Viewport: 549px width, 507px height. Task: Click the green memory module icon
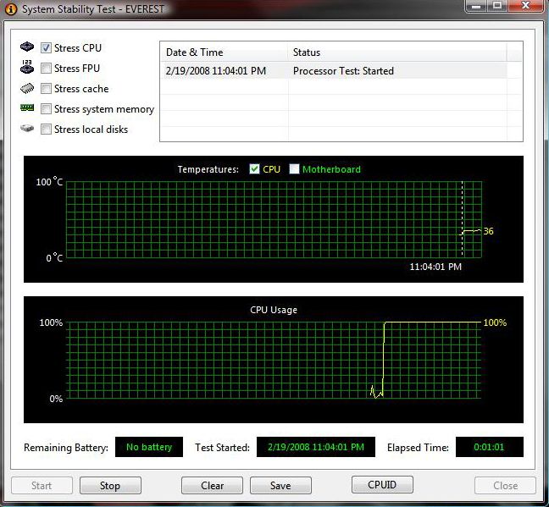click(27, 109)
